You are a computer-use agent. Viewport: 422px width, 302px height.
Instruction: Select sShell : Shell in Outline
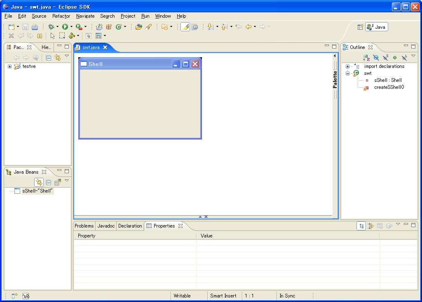click(388, 80)
